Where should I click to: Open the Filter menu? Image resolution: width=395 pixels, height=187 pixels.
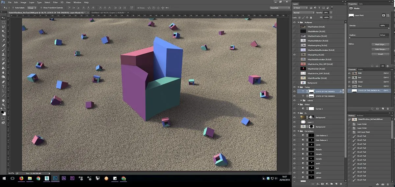tap(55, 2)
